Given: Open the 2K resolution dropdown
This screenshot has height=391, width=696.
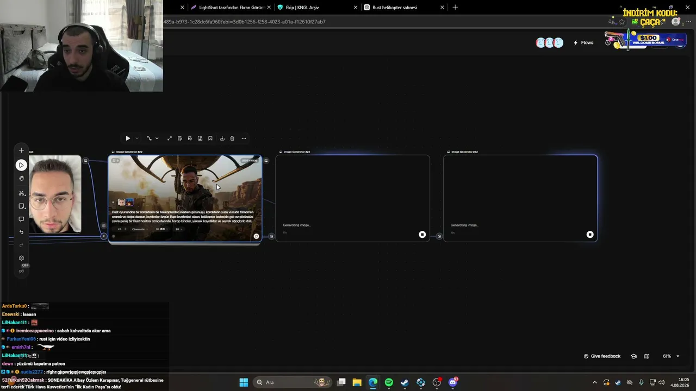Looking at the screenshot, I should pos(178,229).
